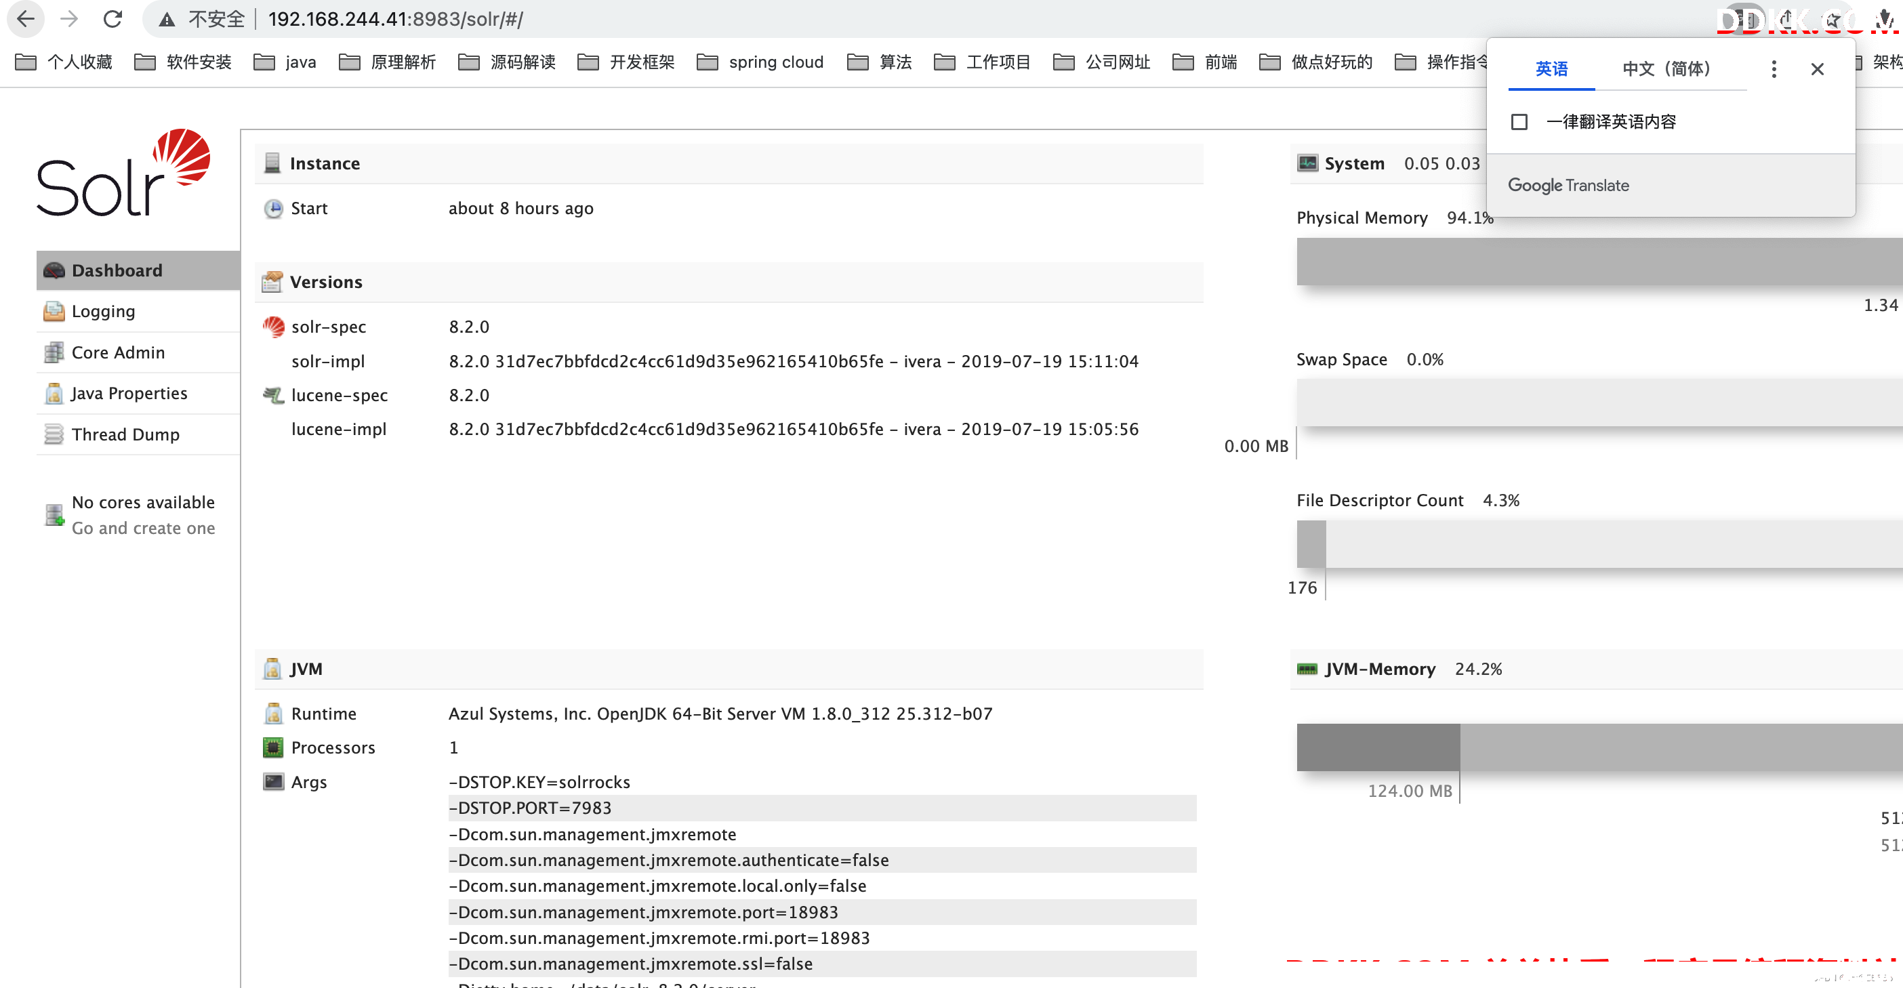
Task: Open the java bookmark folder
Action: click(285, 62)
